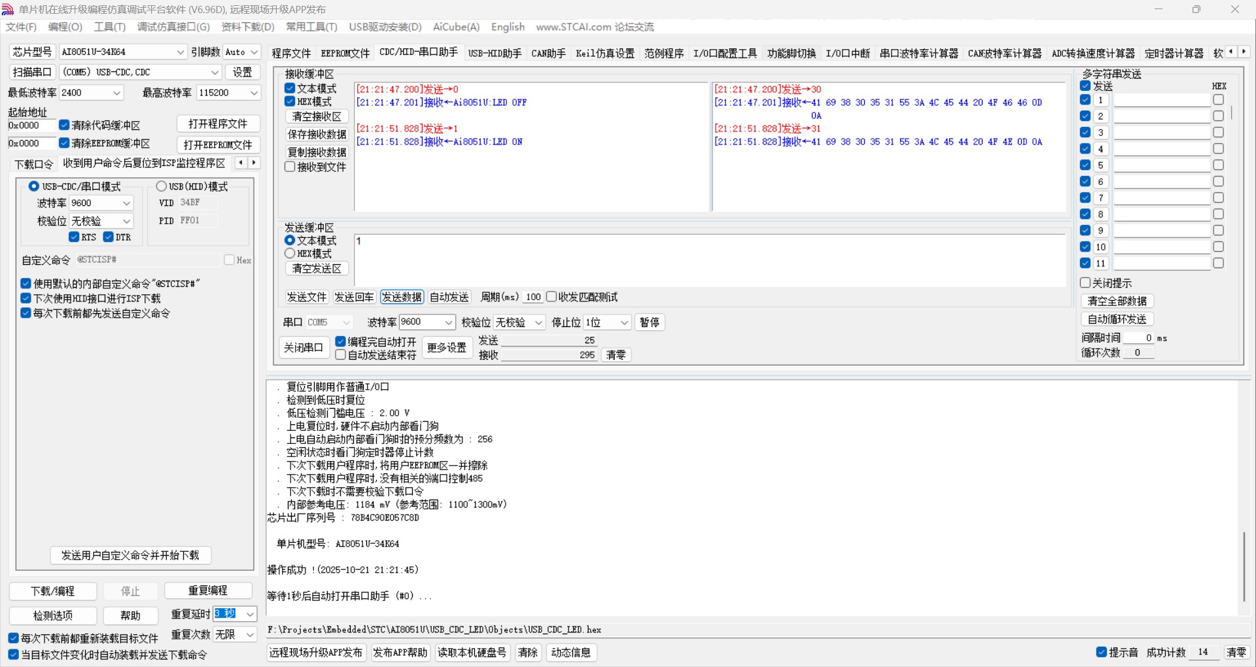Screen dimensions: 1256x667
Task: Click 打开EEPROM文件 button
Action: point(218,145)
